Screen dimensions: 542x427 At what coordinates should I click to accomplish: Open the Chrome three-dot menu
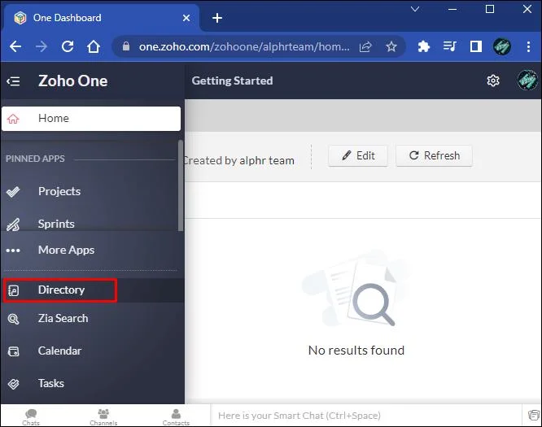528,46
